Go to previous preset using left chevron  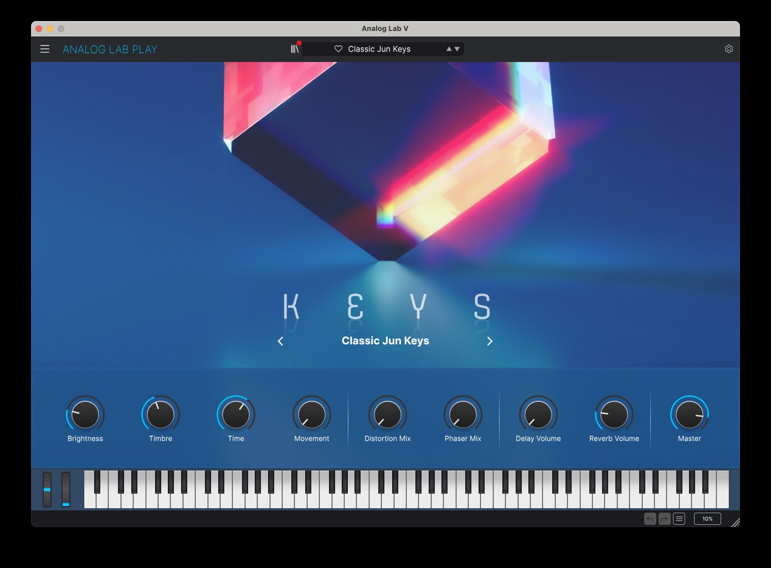point(280,341)
